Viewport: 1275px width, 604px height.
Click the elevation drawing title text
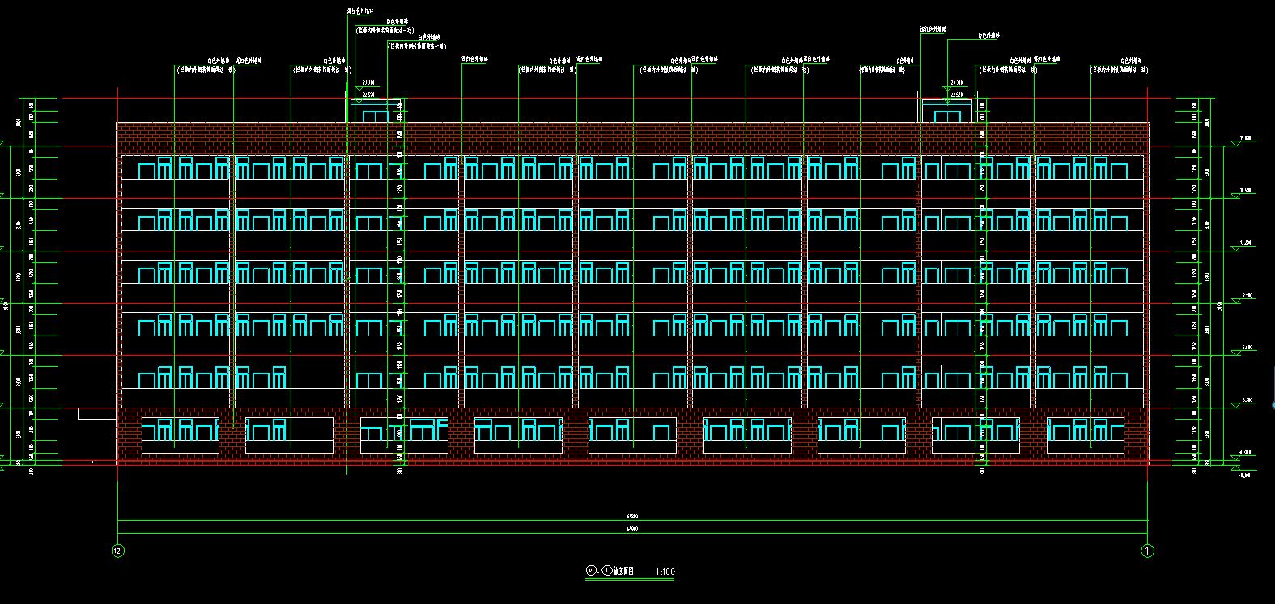coord(623,572)
